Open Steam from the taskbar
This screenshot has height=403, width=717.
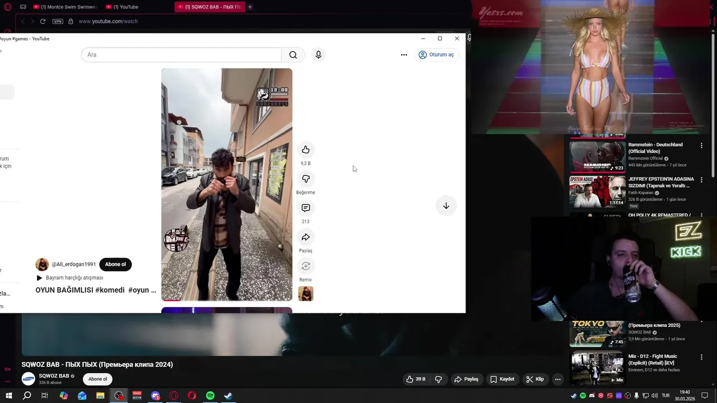point(228,396)
